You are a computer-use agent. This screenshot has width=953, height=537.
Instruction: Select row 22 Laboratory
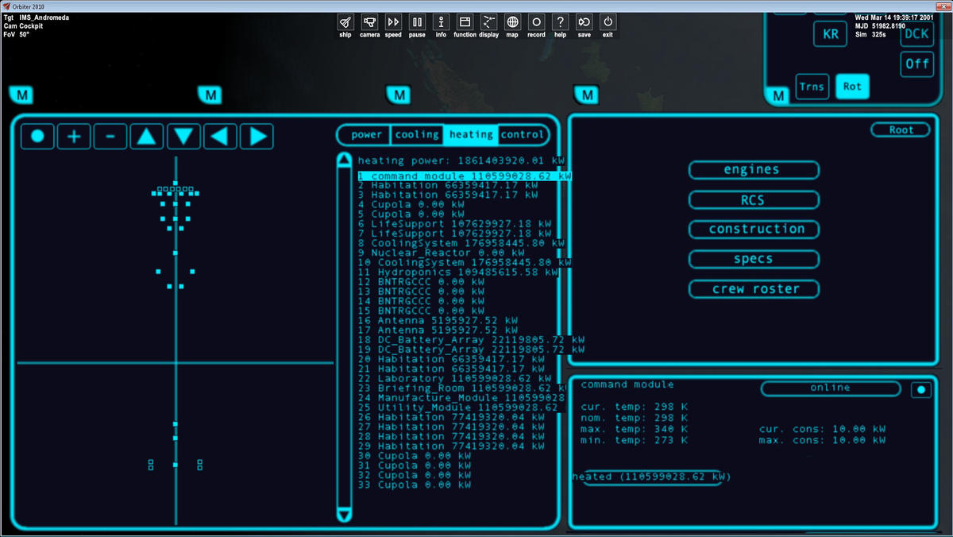click(455, 379)
